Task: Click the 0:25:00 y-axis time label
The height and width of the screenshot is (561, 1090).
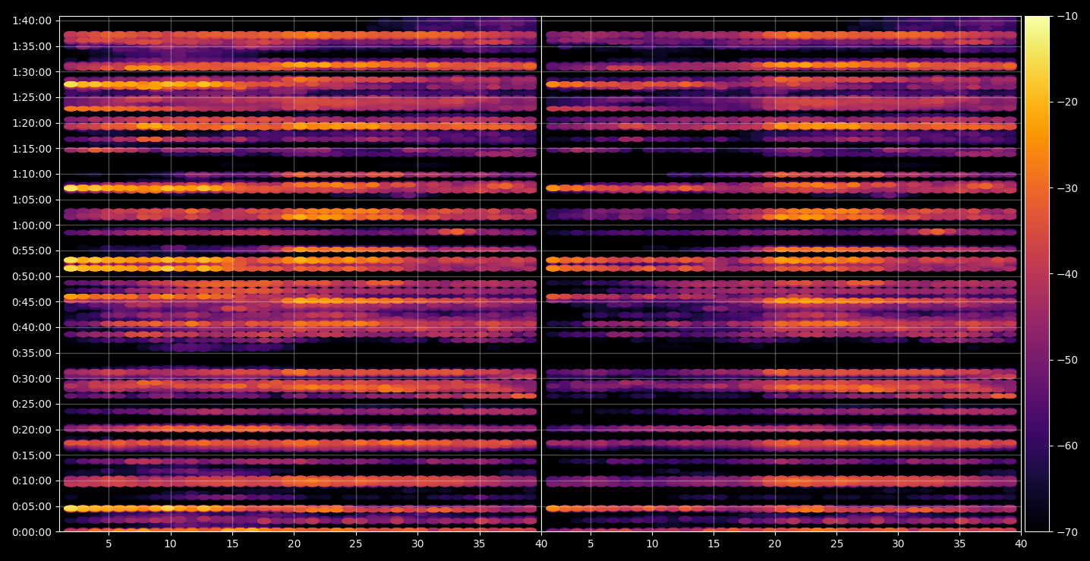Action: coord(32,404)
